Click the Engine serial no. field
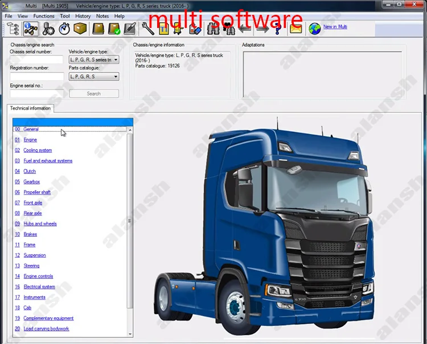427x344 pixels. (x=36, y=94)
